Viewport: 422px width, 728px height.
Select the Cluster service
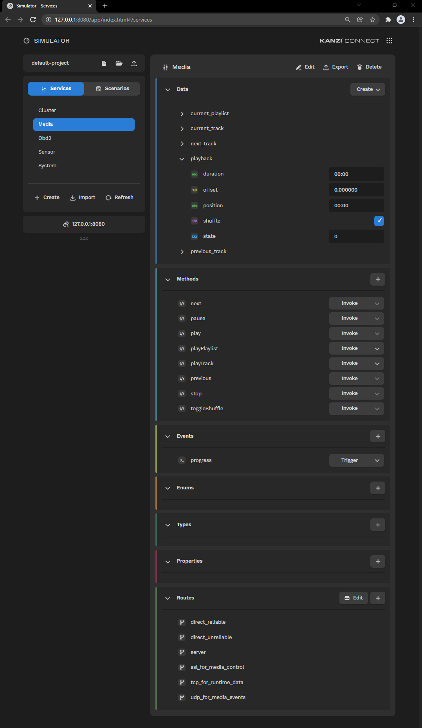(84, 110)
